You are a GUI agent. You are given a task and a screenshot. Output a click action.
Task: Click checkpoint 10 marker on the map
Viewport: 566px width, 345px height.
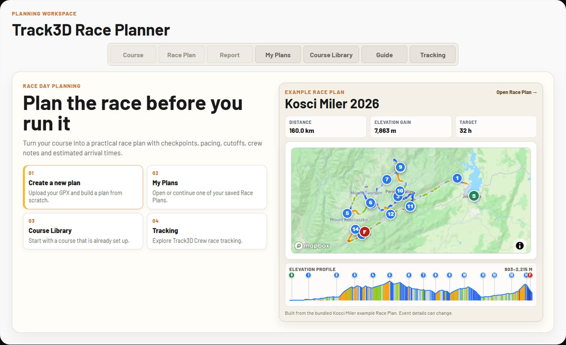400,190
